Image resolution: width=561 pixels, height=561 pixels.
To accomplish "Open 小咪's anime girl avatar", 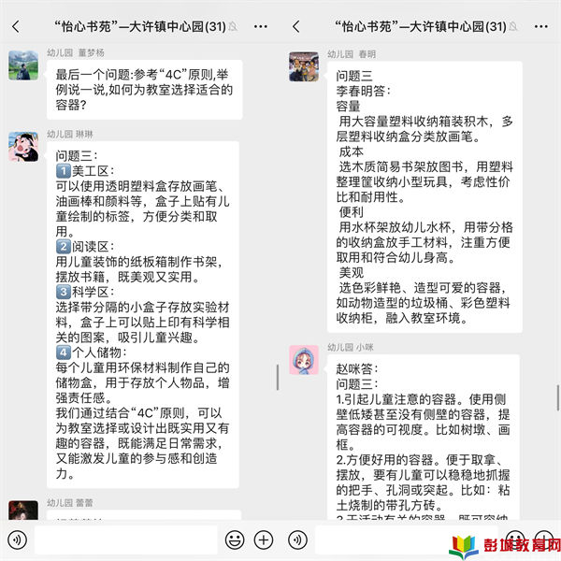I will [304, 360].
